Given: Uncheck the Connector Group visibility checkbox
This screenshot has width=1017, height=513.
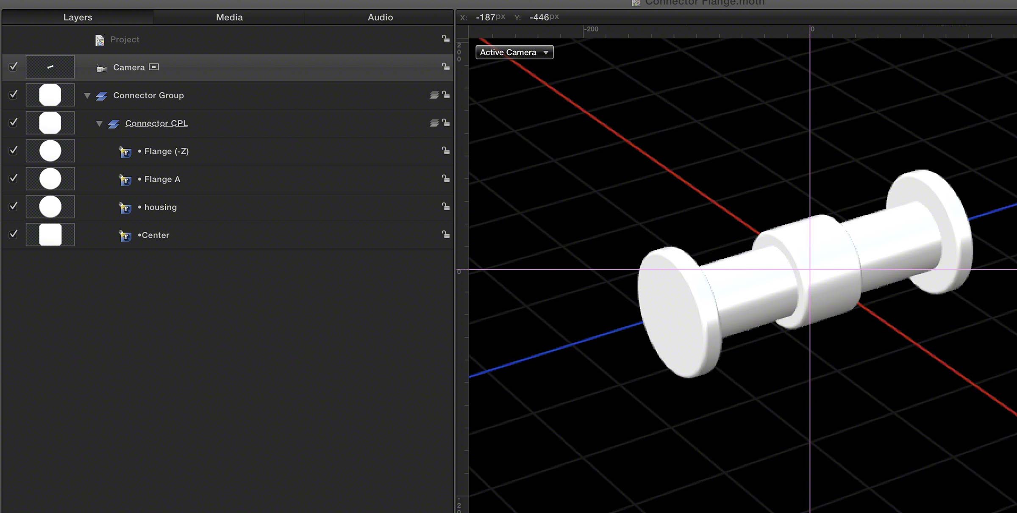Looking at the screenshot, I should (x=13, y=94).
